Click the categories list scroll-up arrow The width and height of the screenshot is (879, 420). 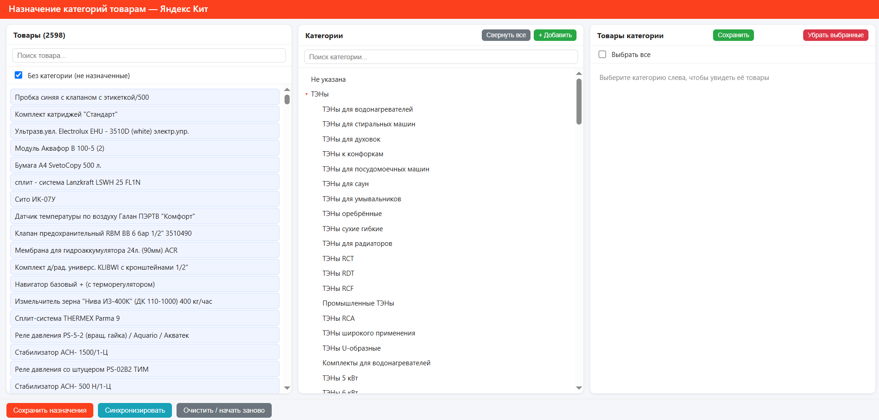579,74
